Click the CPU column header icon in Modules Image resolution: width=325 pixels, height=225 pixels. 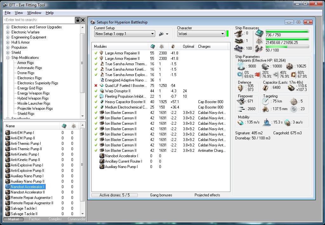tap(152, 46)
